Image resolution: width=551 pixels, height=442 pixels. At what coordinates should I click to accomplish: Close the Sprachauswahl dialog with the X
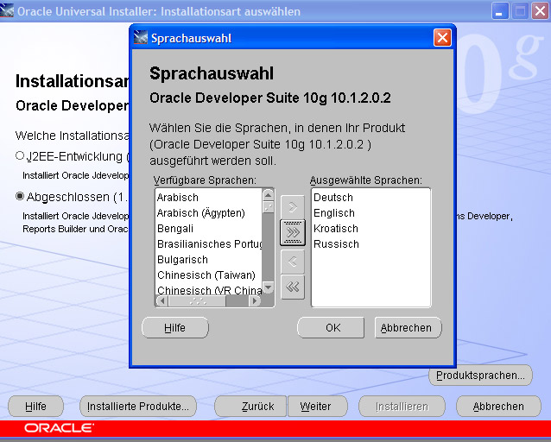(442, 38)
